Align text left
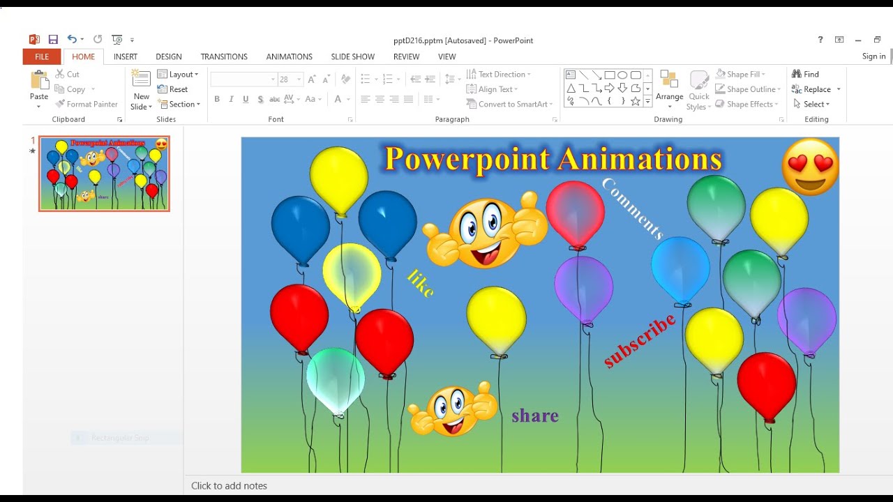Screen dimensions: 893x502 point(365,100)
